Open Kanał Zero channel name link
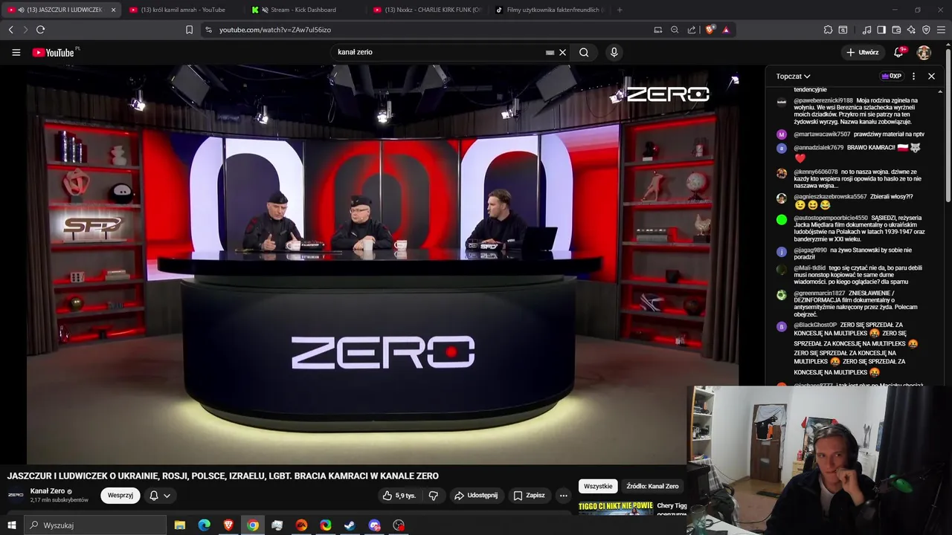952x535 pixels. coord(48,491)
